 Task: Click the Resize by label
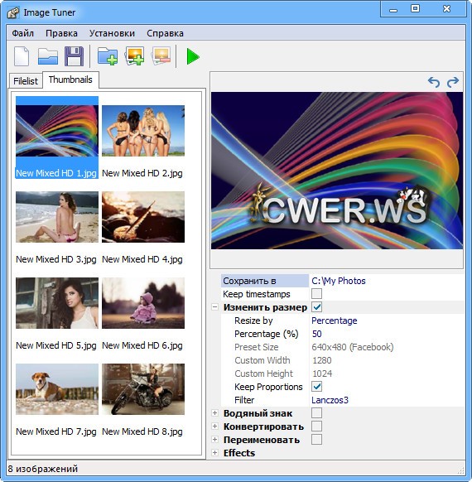point(253,321)
